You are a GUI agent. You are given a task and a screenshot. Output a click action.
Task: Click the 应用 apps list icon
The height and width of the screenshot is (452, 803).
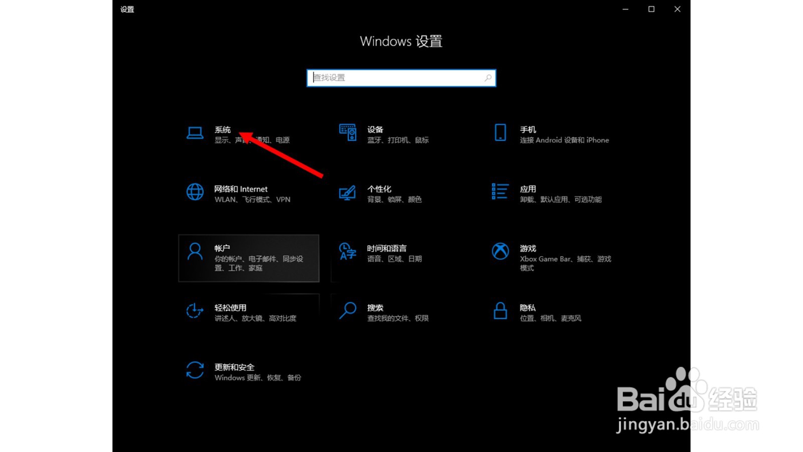(x=500, y=192)
